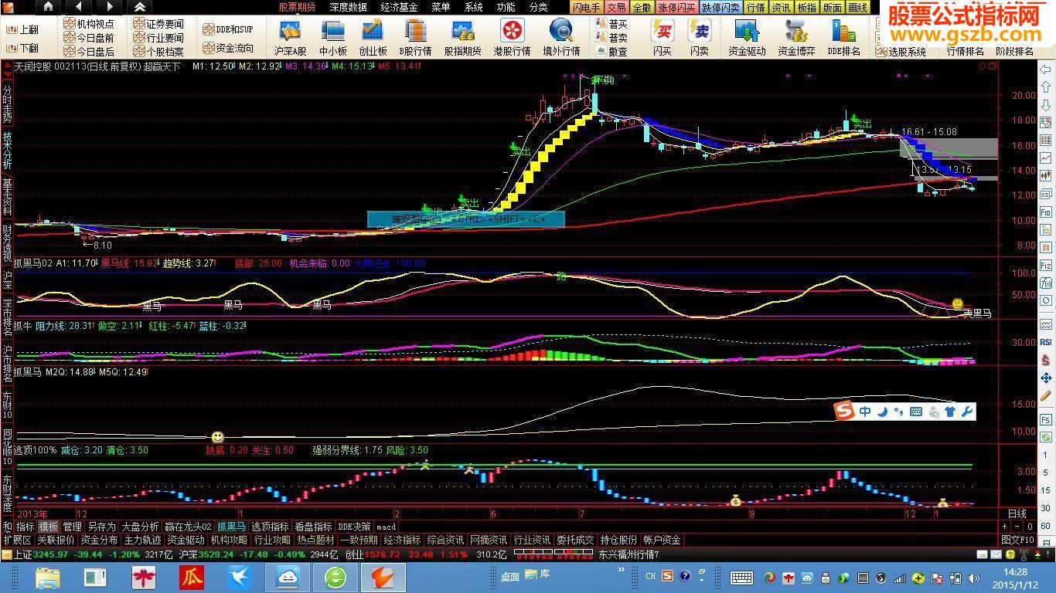Image resolution: width=1056 pixels, height=593 pixels.
Task: Open 股指期货 index futures icon
Action: coord(462,38)
